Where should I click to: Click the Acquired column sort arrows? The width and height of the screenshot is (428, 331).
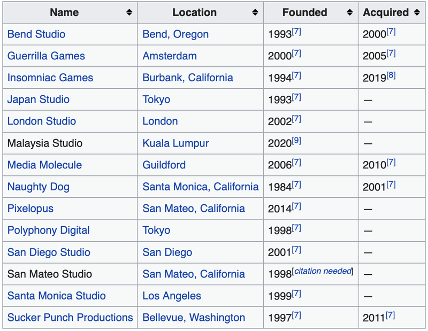415,12
